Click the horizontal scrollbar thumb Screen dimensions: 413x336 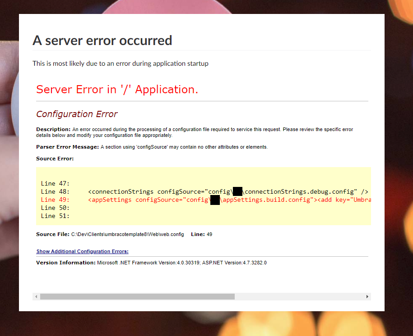(x=137, y=296)
